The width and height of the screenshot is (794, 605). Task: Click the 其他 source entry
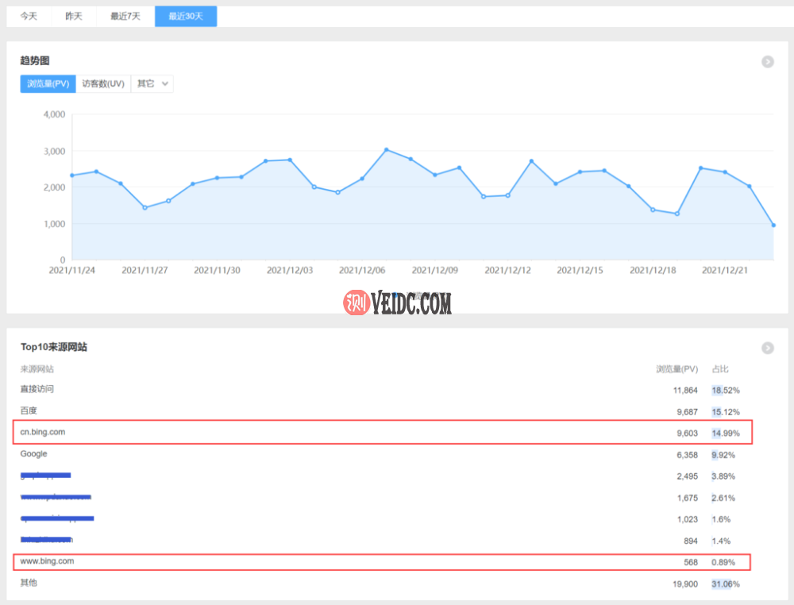coord(29,583)
